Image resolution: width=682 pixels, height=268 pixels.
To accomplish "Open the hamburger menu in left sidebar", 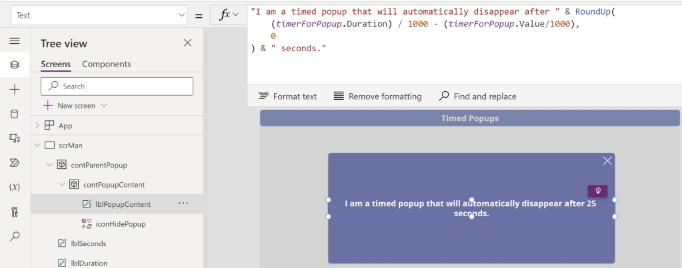I will [x=15, y=41].
